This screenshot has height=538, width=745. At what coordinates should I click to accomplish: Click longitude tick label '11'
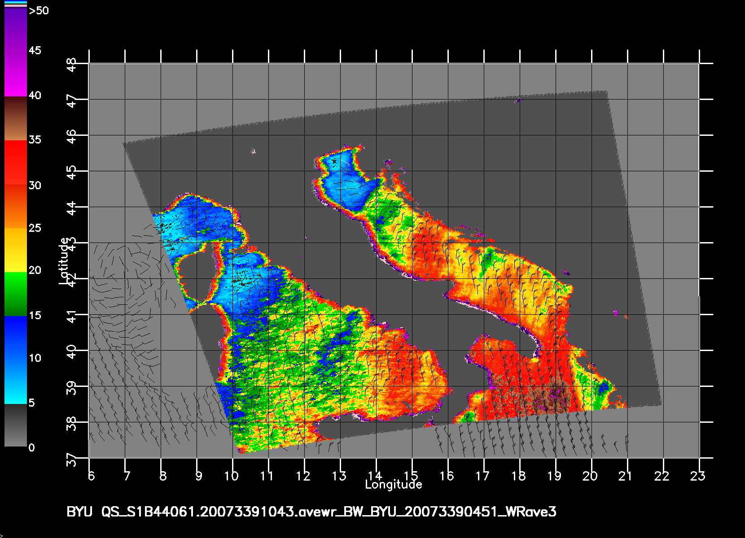coord(267,476)
